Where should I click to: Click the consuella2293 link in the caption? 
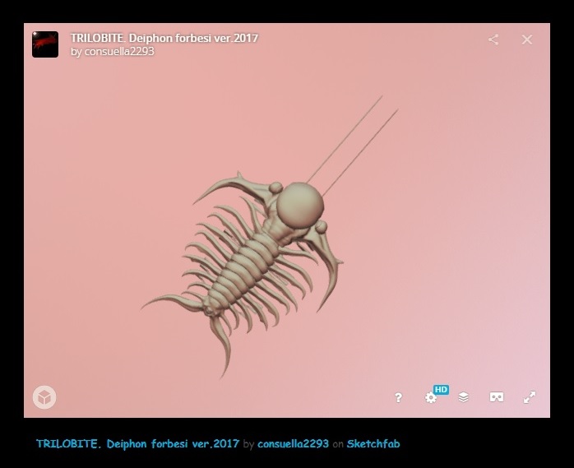tap(293, 444)
